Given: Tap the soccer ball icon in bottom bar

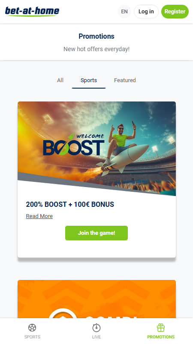Looking at the screenshot, I should [x=32, y=328].
